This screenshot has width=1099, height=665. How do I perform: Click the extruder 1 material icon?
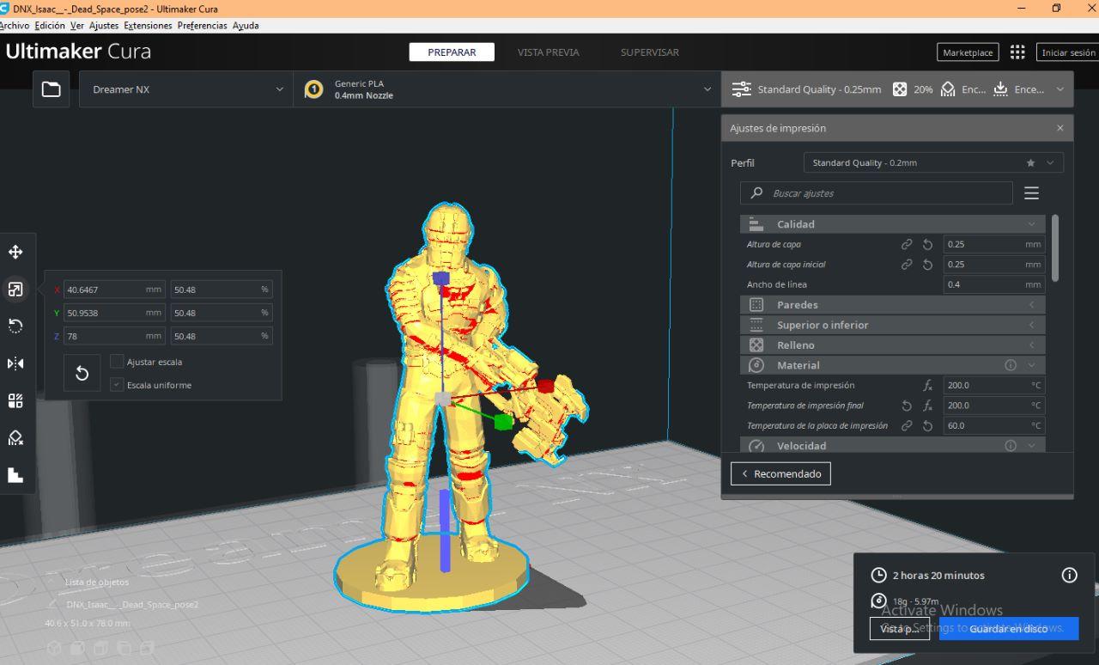[314, 89]
